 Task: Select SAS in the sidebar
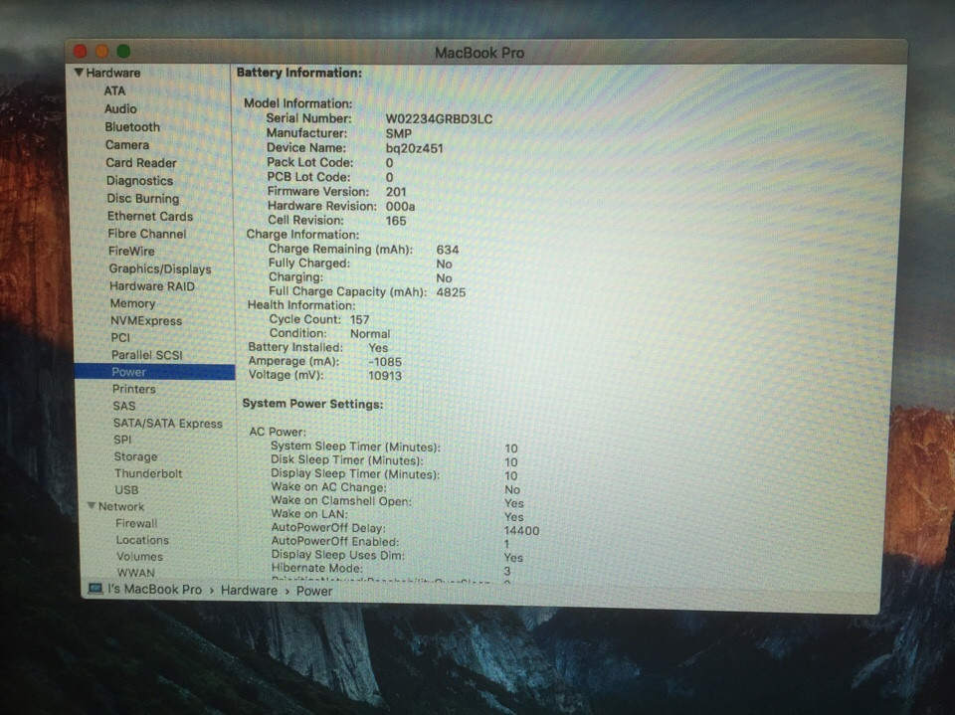(x=124, y=406)
